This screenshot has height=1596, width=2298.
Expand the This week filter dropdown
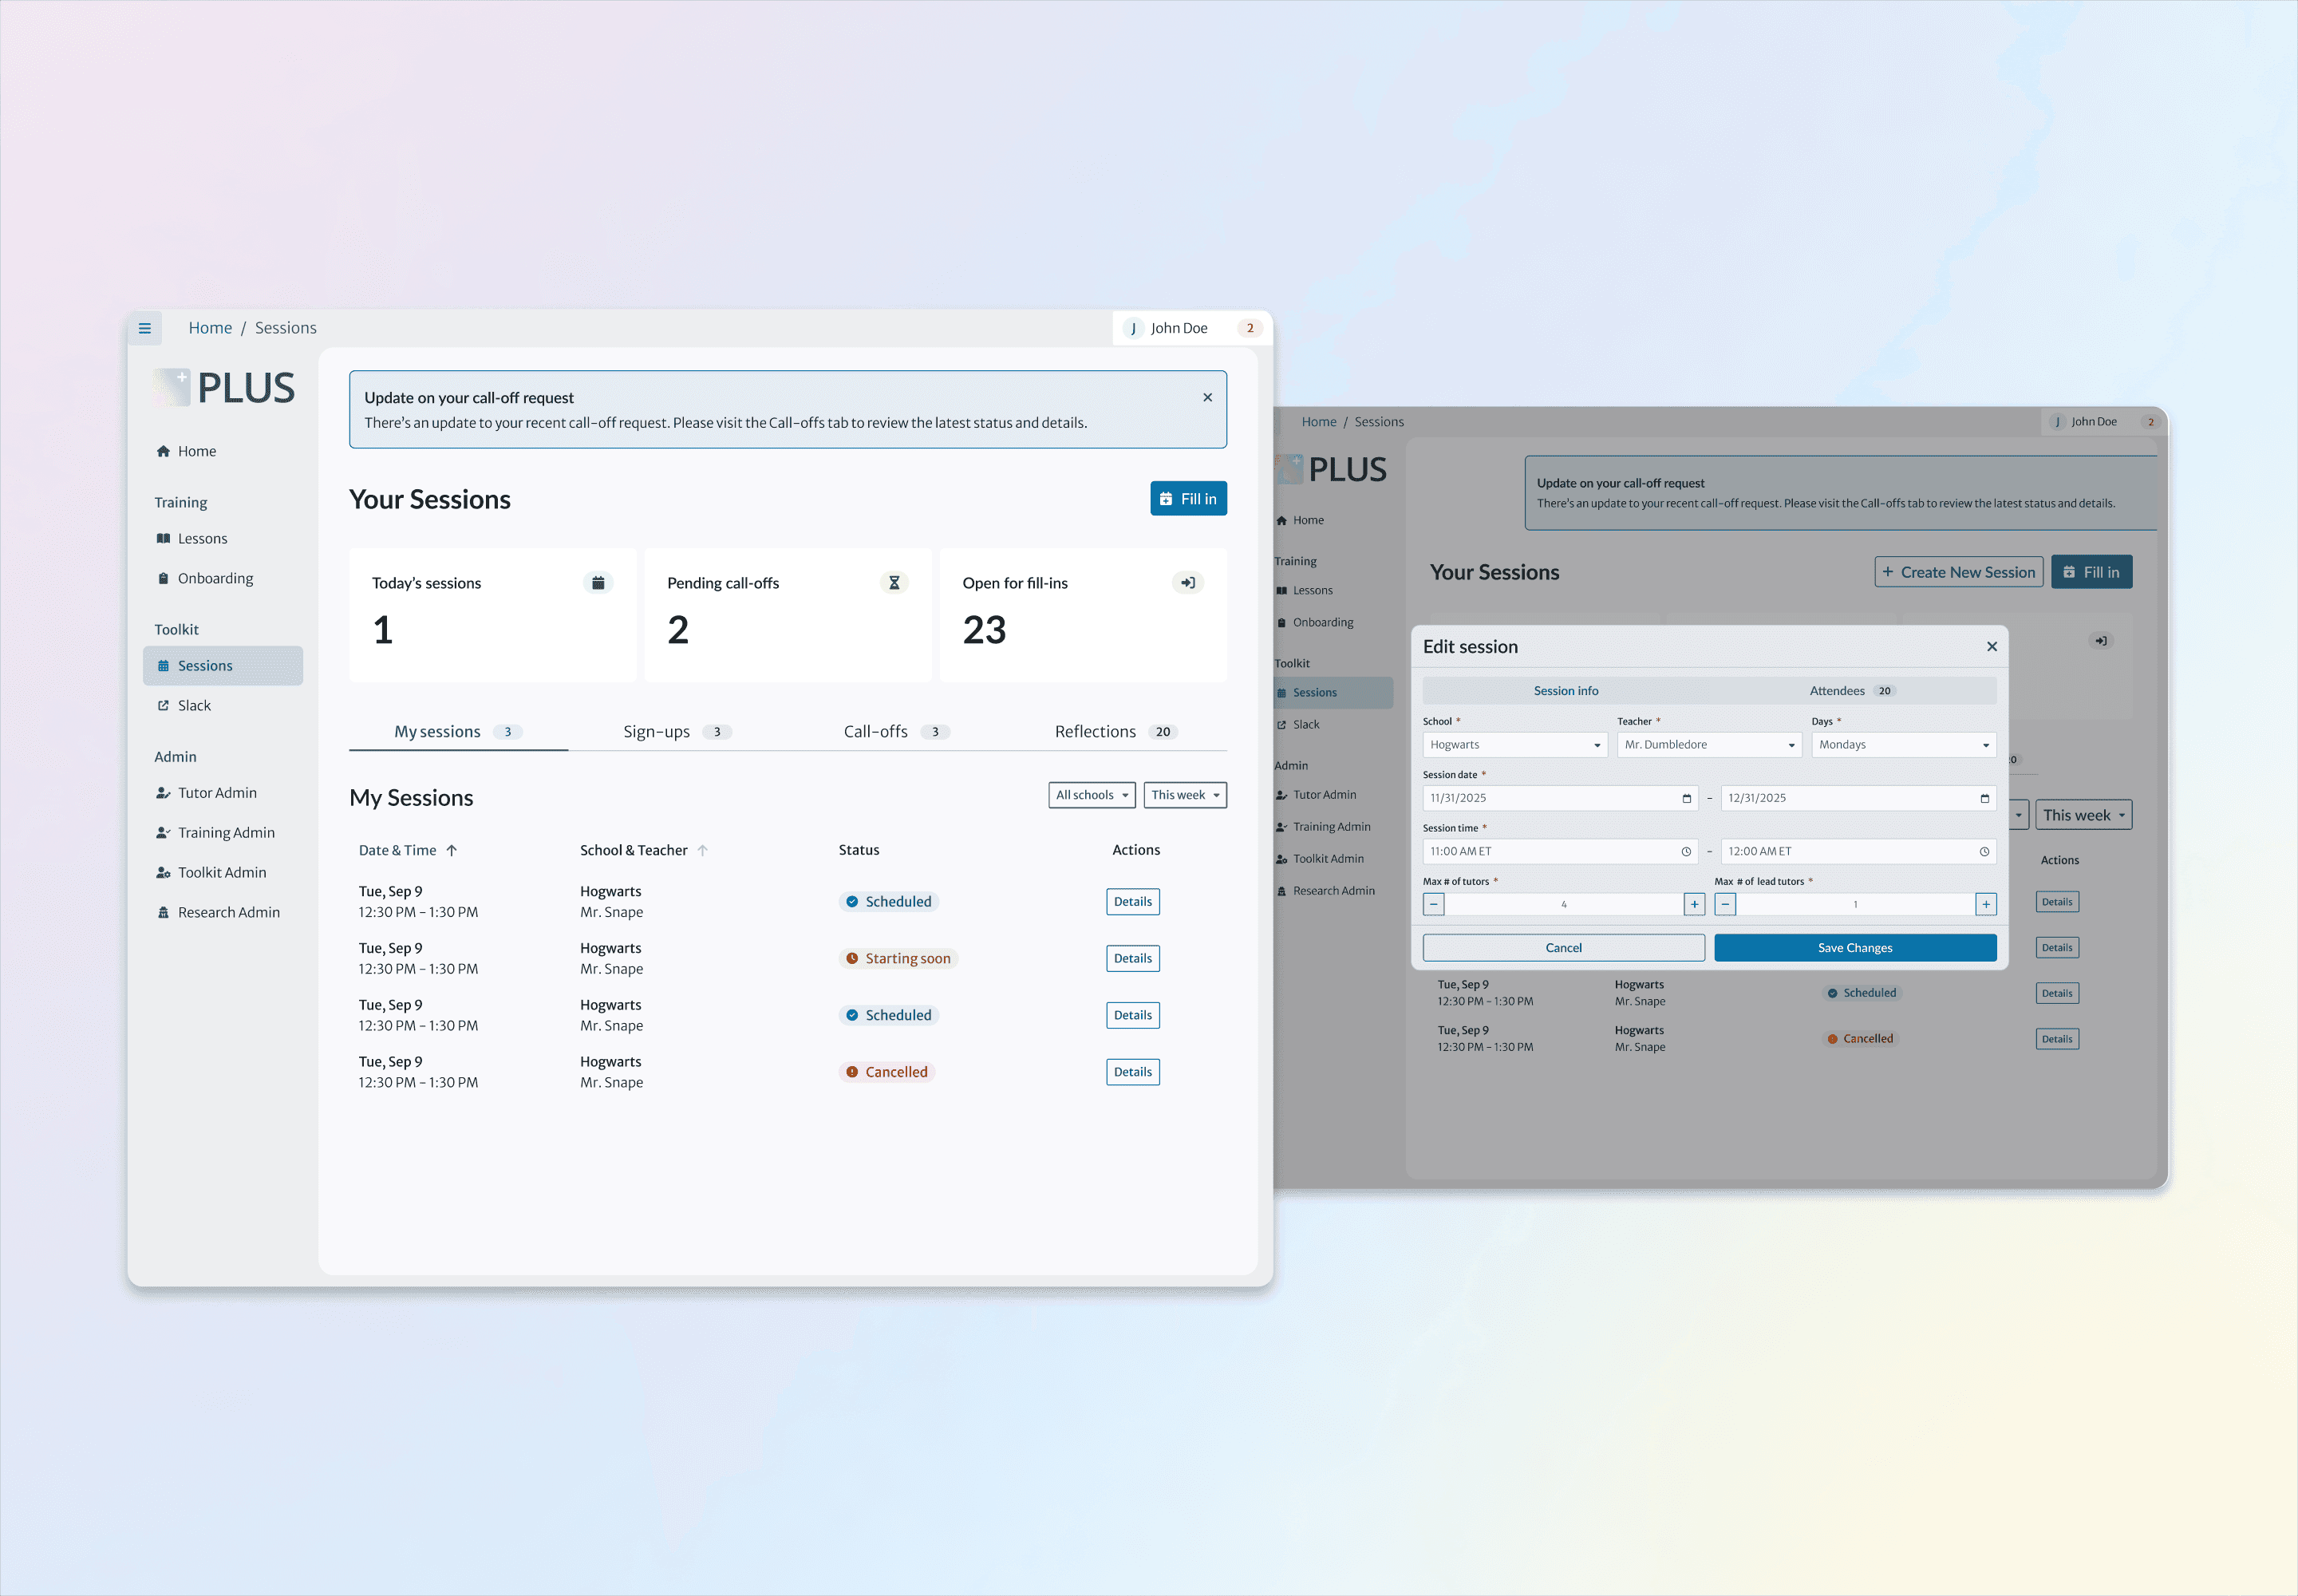click(x=1184, y=795)
